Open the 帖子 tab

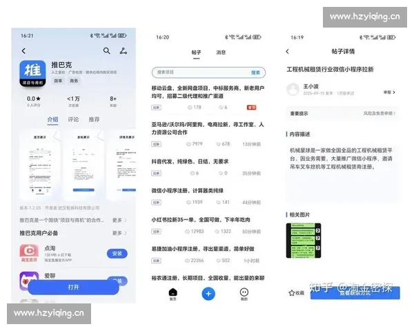coord(196,52)
